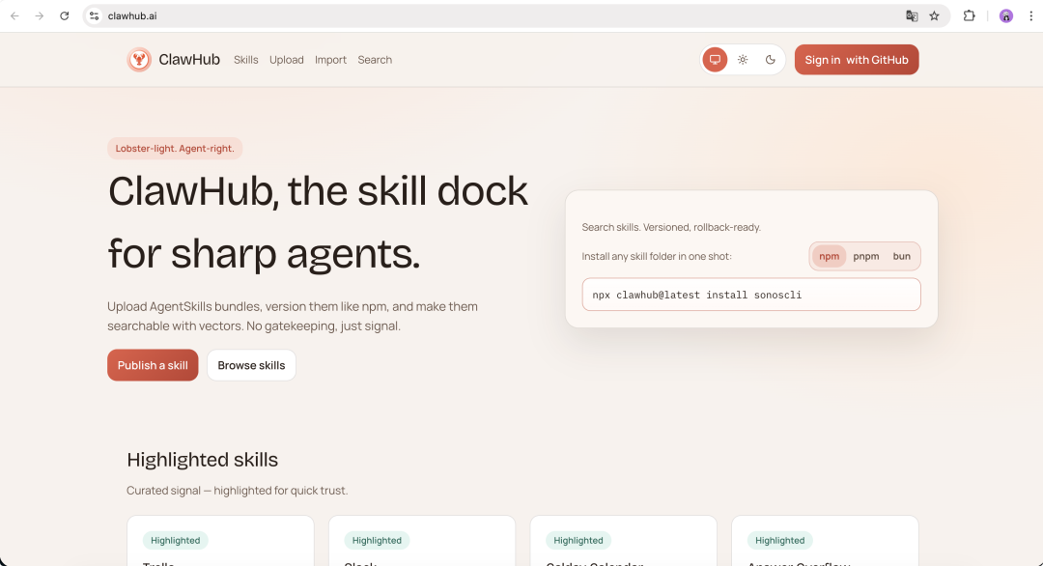Click the translate page icon
The image size is (1043, 566).
[912, 16]
